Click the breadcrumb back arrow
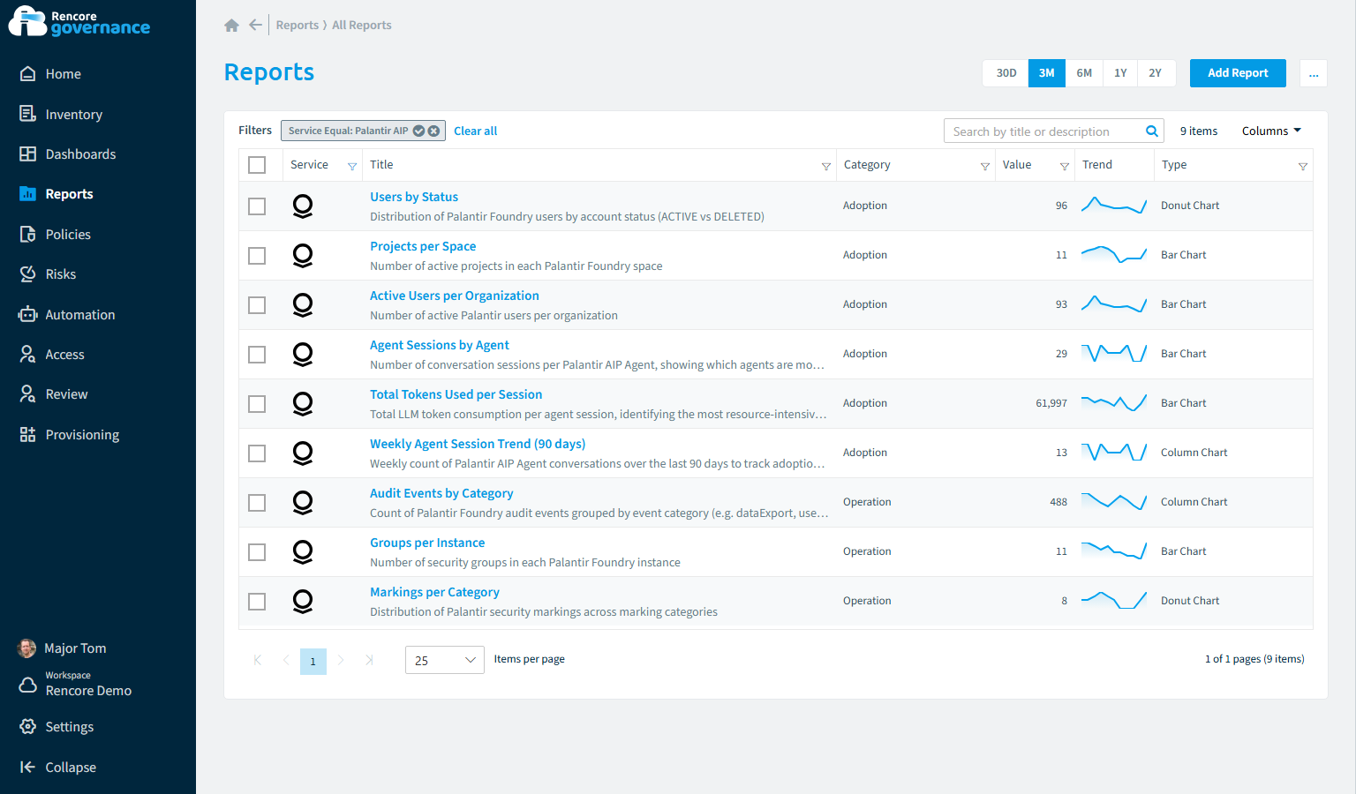 click(x=255, y=25)
